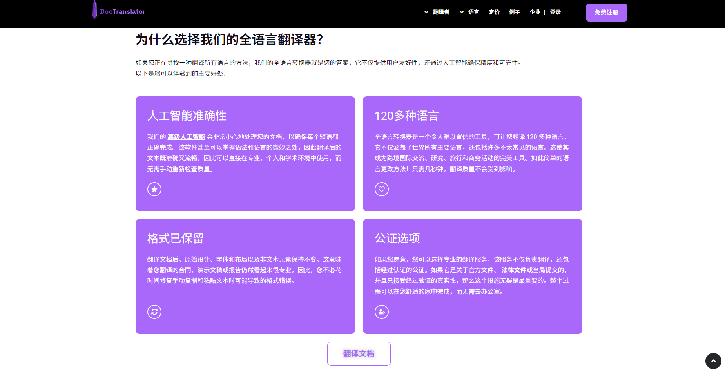Screen dimensions: 725x389
Task: Open the 例子 menu item
Action: click(x=515, y=12)
